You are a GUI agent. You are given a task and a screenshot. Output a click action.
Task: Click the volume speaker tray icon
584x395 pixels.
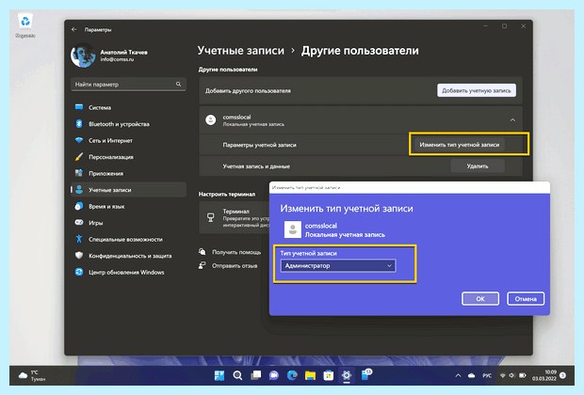click(x=512, y=375)
